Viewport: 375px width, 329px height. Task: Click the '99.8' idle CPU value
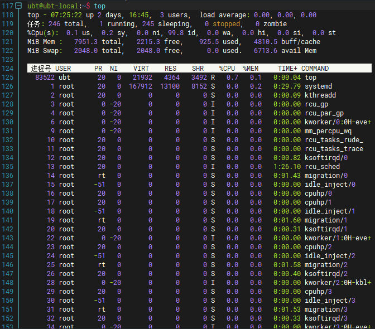pos(176,33)
